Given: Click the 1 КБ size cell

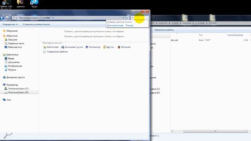Looking at the screenshot, I should (246, 40).
